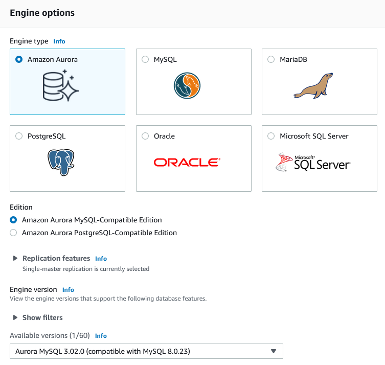Open the Info link beside Engine type
This screenshot has width=385, height=365.
(x=59, y=41)
